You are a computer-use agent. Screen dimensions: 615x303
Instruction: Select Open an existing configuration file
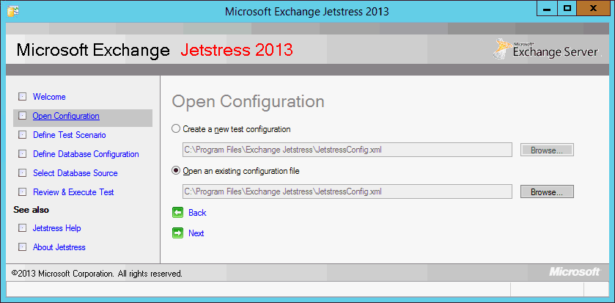[x=236, y=171]
